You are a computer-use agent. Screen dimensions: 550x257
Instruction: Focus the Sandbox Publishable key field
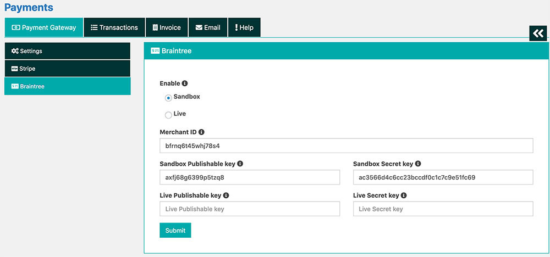click(250, 177)
